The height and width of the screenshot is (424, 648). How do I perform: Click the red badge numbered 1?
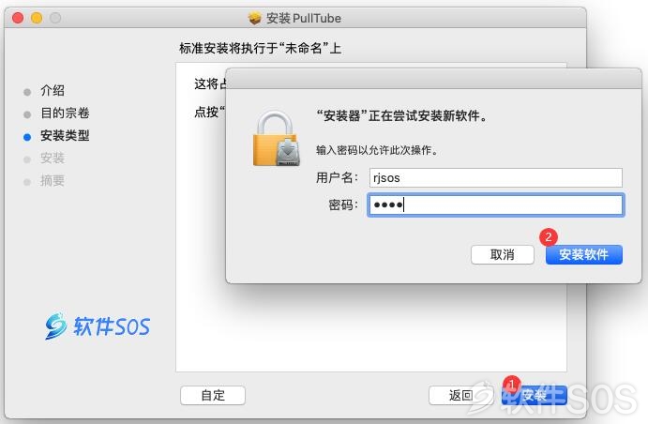(x=512, y=384)
